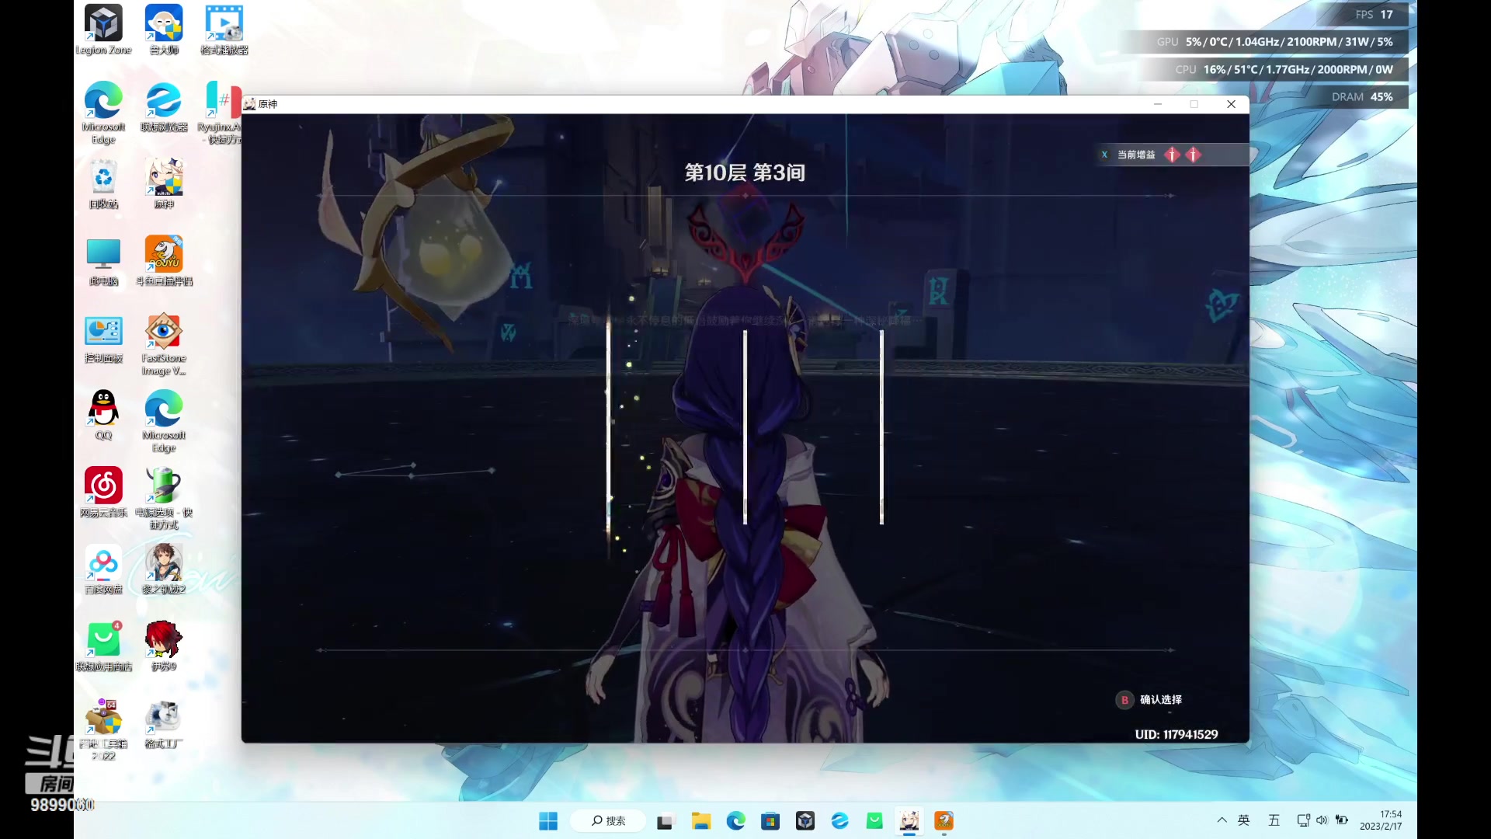1491x839 pixels.
Task: Open Microsoft Store from the taskbar
Action: (x=770, y=821)
